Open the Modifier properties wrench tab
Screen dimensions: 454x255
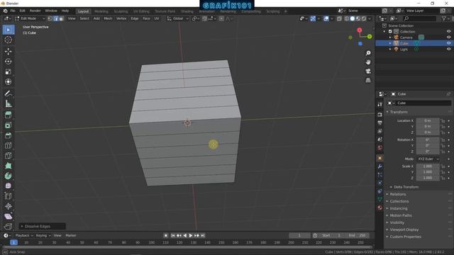point(380,166)
